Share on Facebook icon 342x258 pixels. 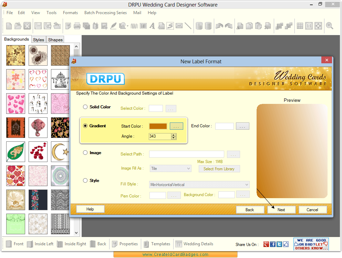[273, 244]
